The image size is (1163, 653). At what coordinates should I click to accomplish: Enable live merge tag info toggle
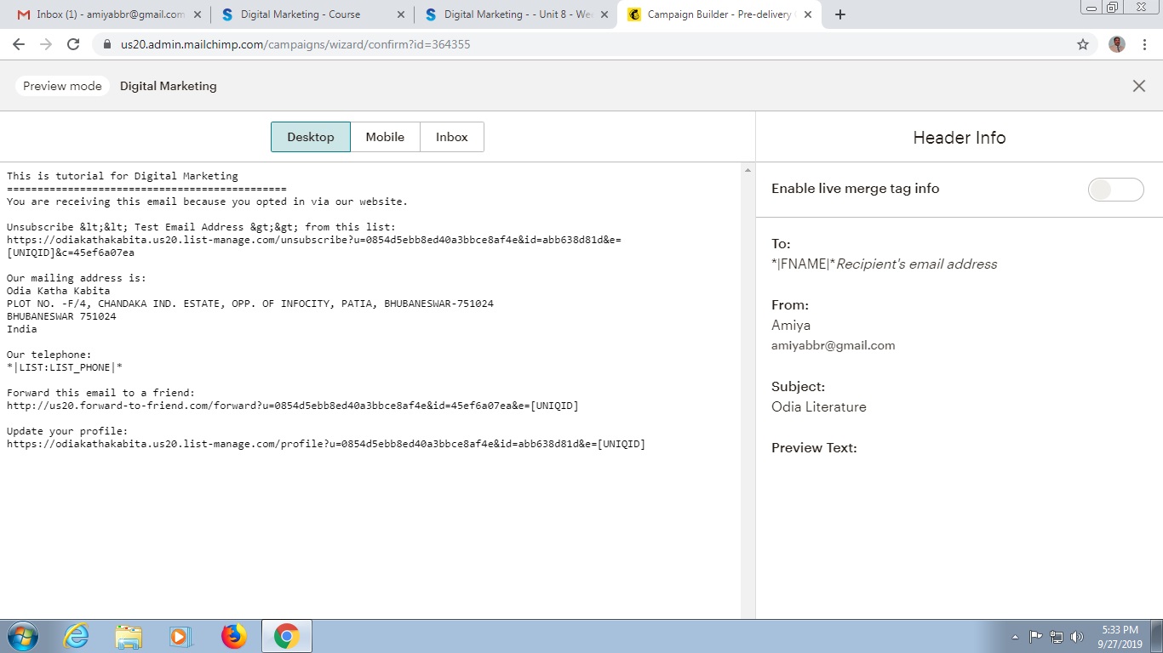(1115, 190)
